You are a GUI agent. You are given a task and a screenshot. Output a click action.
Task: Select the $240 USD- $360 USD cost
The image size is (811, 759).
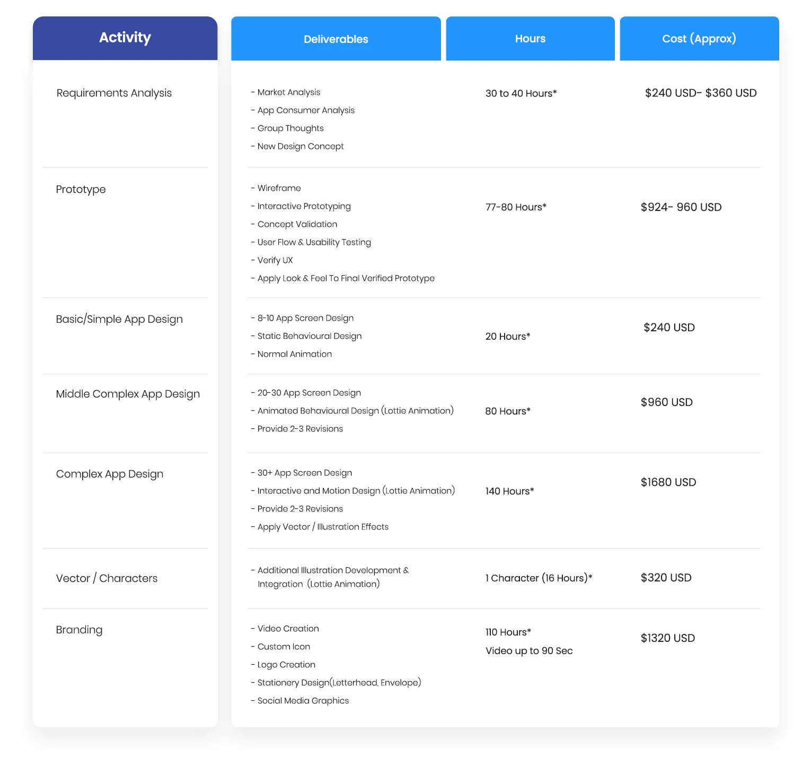click(700, 93)
